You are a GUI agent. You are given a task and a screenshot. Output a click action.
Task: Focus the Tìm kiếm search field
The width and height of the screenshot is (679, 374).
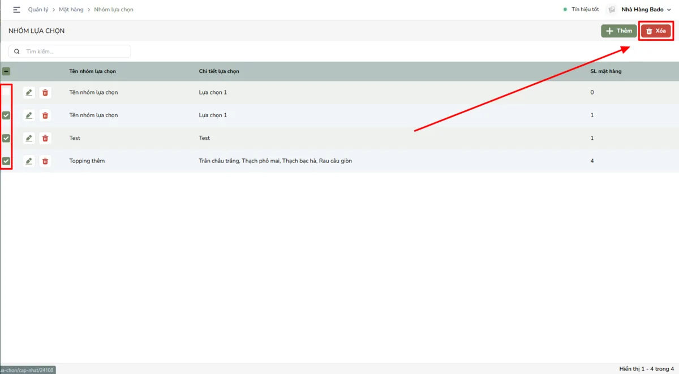pyautogui.click(x=70, y=51)
